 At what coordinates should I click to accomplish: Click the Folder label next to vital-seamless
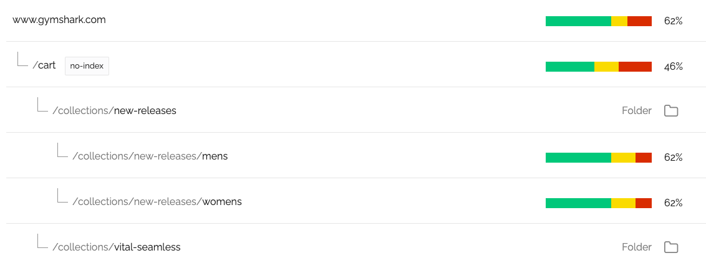[637, 247]
